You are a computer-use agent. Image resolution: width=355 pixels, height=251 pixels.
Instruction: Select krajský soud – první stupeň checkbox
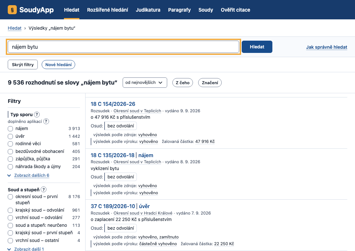click(x=10, y=233)
